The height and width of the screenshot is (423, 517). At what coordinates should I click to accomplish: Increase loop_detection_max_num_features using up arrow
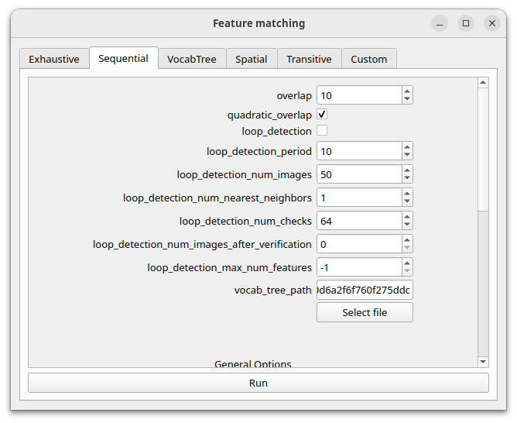tap(407, 263)
